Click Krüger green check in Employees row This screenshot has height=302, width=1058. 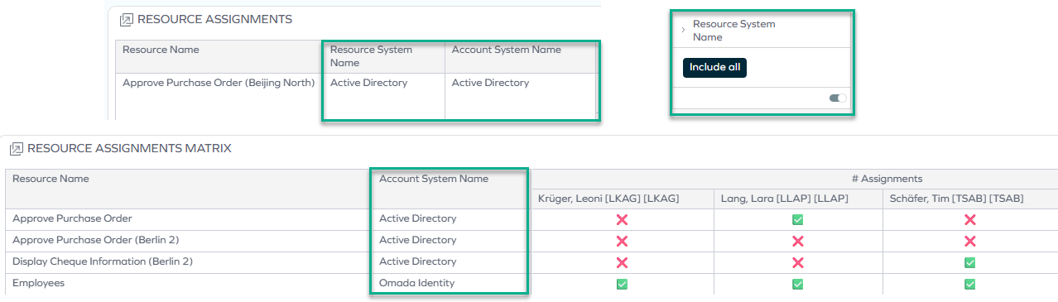point(622,284)
